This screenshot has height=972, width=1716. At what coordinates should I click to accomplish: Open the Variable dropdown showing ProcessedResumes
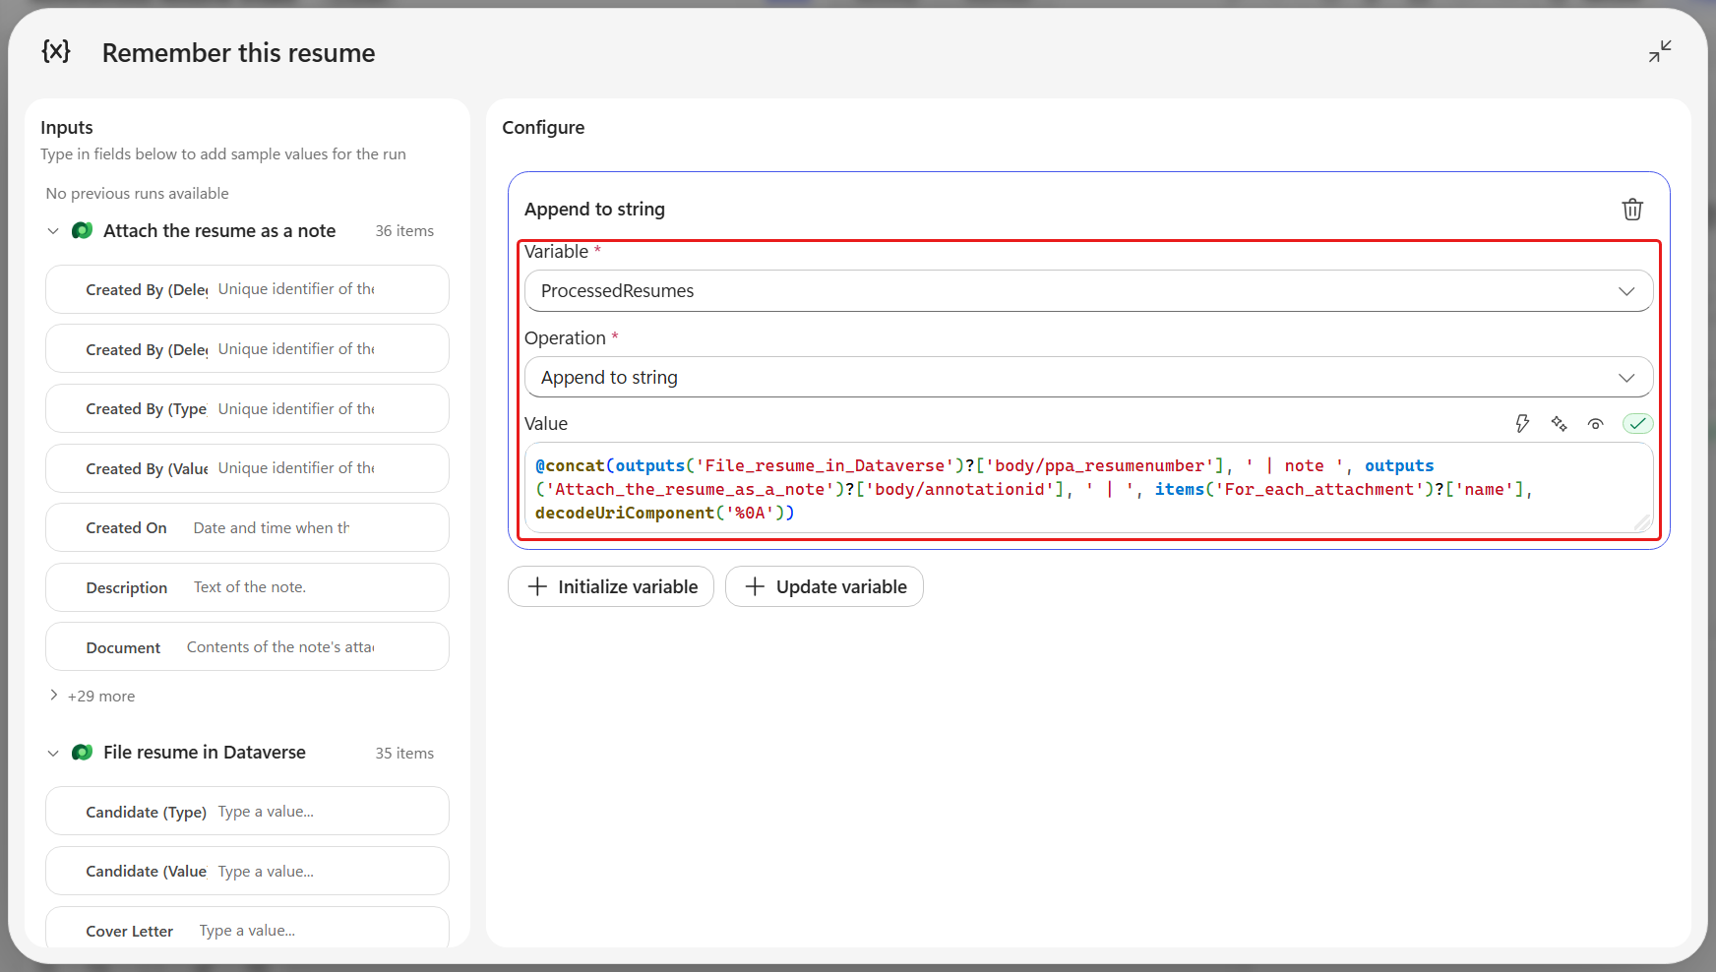[1088, 291]
